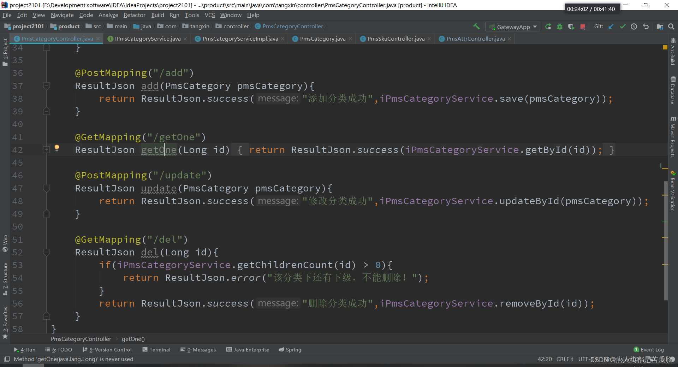Click the yellow inspection indicator above scrollbar
The image size is (678, 367).
pyautogui.click(x=665, y=47)
